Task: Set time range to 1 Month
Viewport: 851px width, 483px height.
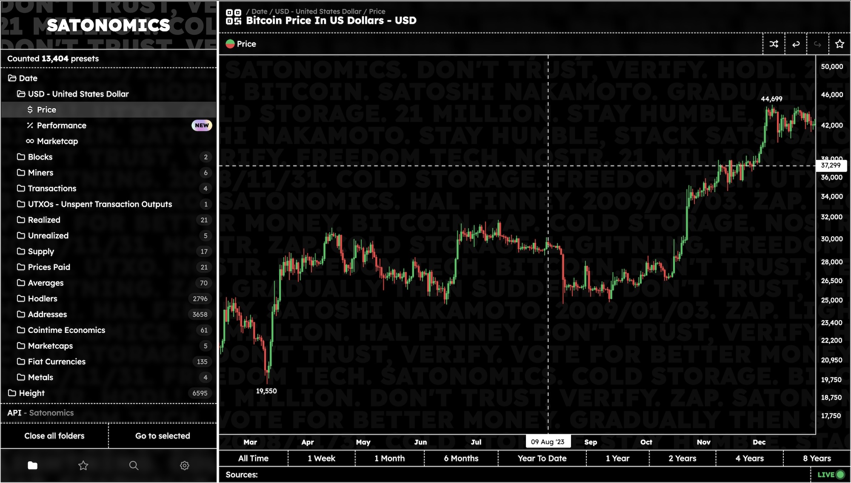Action: 390,458
